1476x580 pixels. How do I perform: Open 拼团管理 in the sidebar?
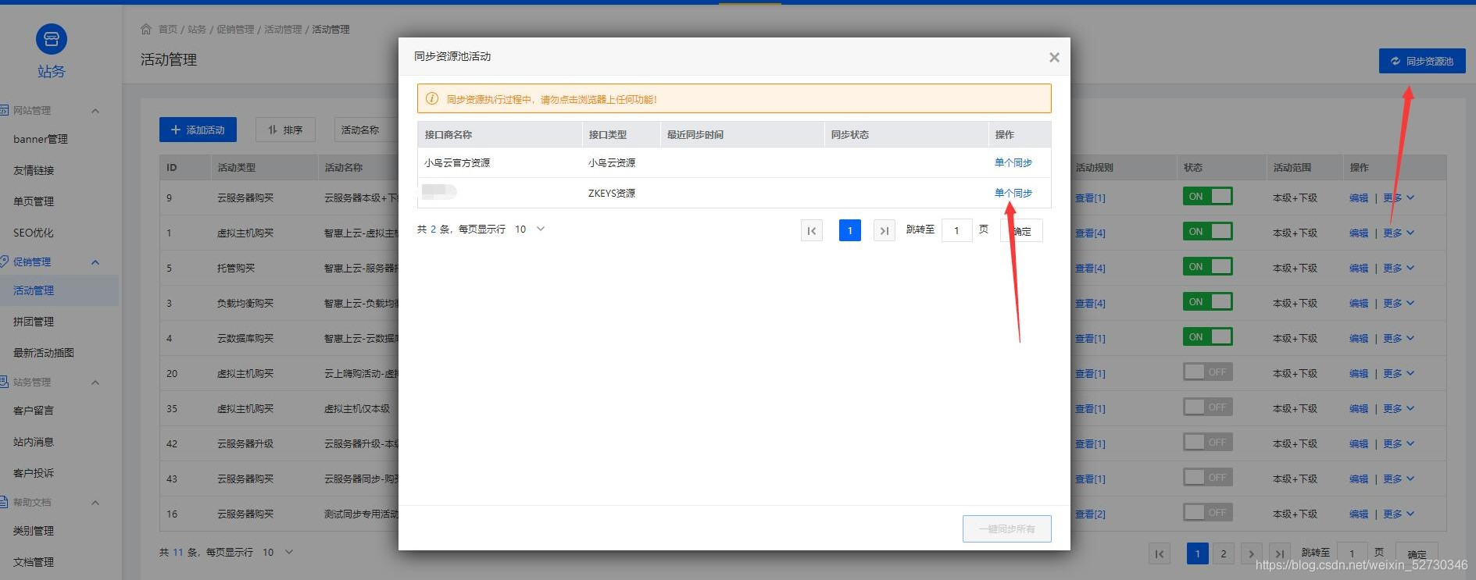point(34,322)
